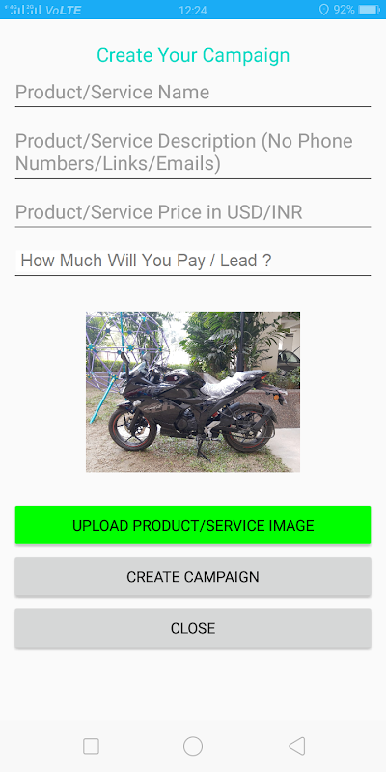Tap the 12:24 clock in status bar
386x772 pixels.
pos(192,10)
